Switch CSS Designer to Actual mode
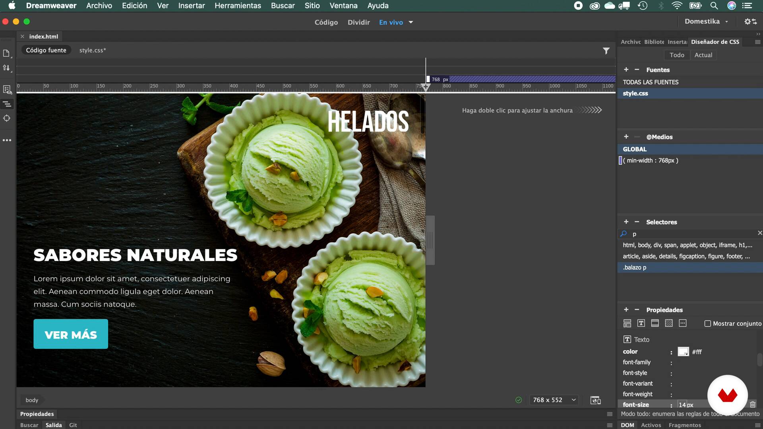This screenshot has width=763, height=429. [x=703, y=55]
